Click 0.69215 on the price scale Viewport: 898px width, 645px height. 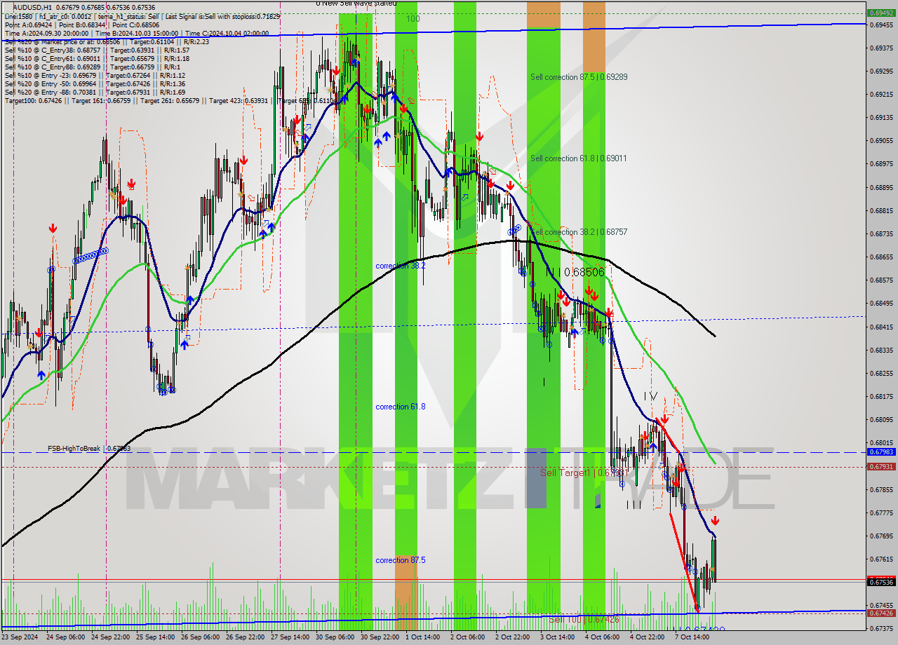pyautogui.click(x=881, y=94)
